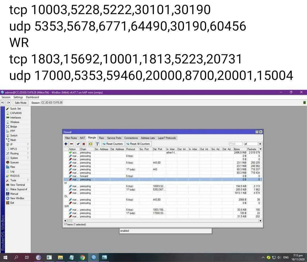Switch to Raw tab
Viewport: 307px width, 262px height.
pos(101,138)
